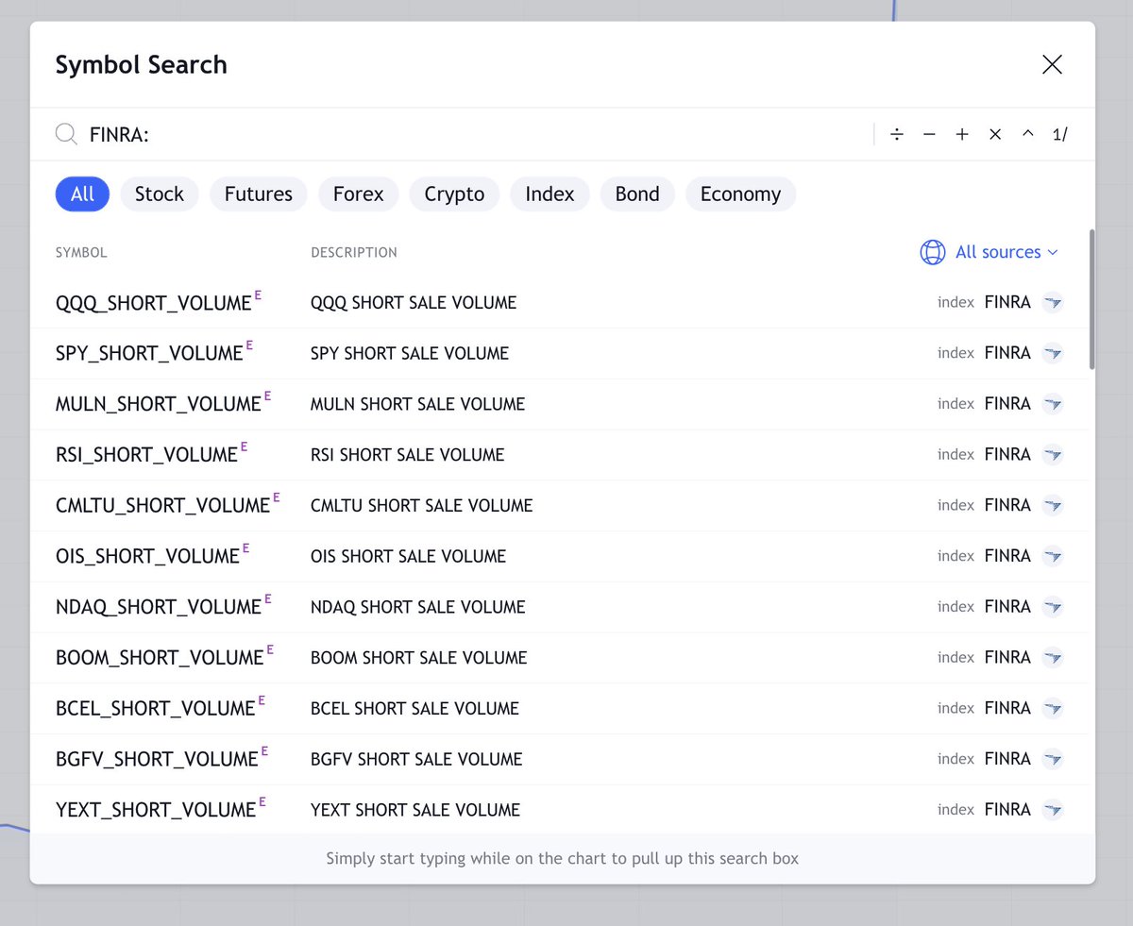Close the Symbol Search dialog
Image resolution: width=1133 pixels, height=926 pixels.
click(x=1052, y=64)
